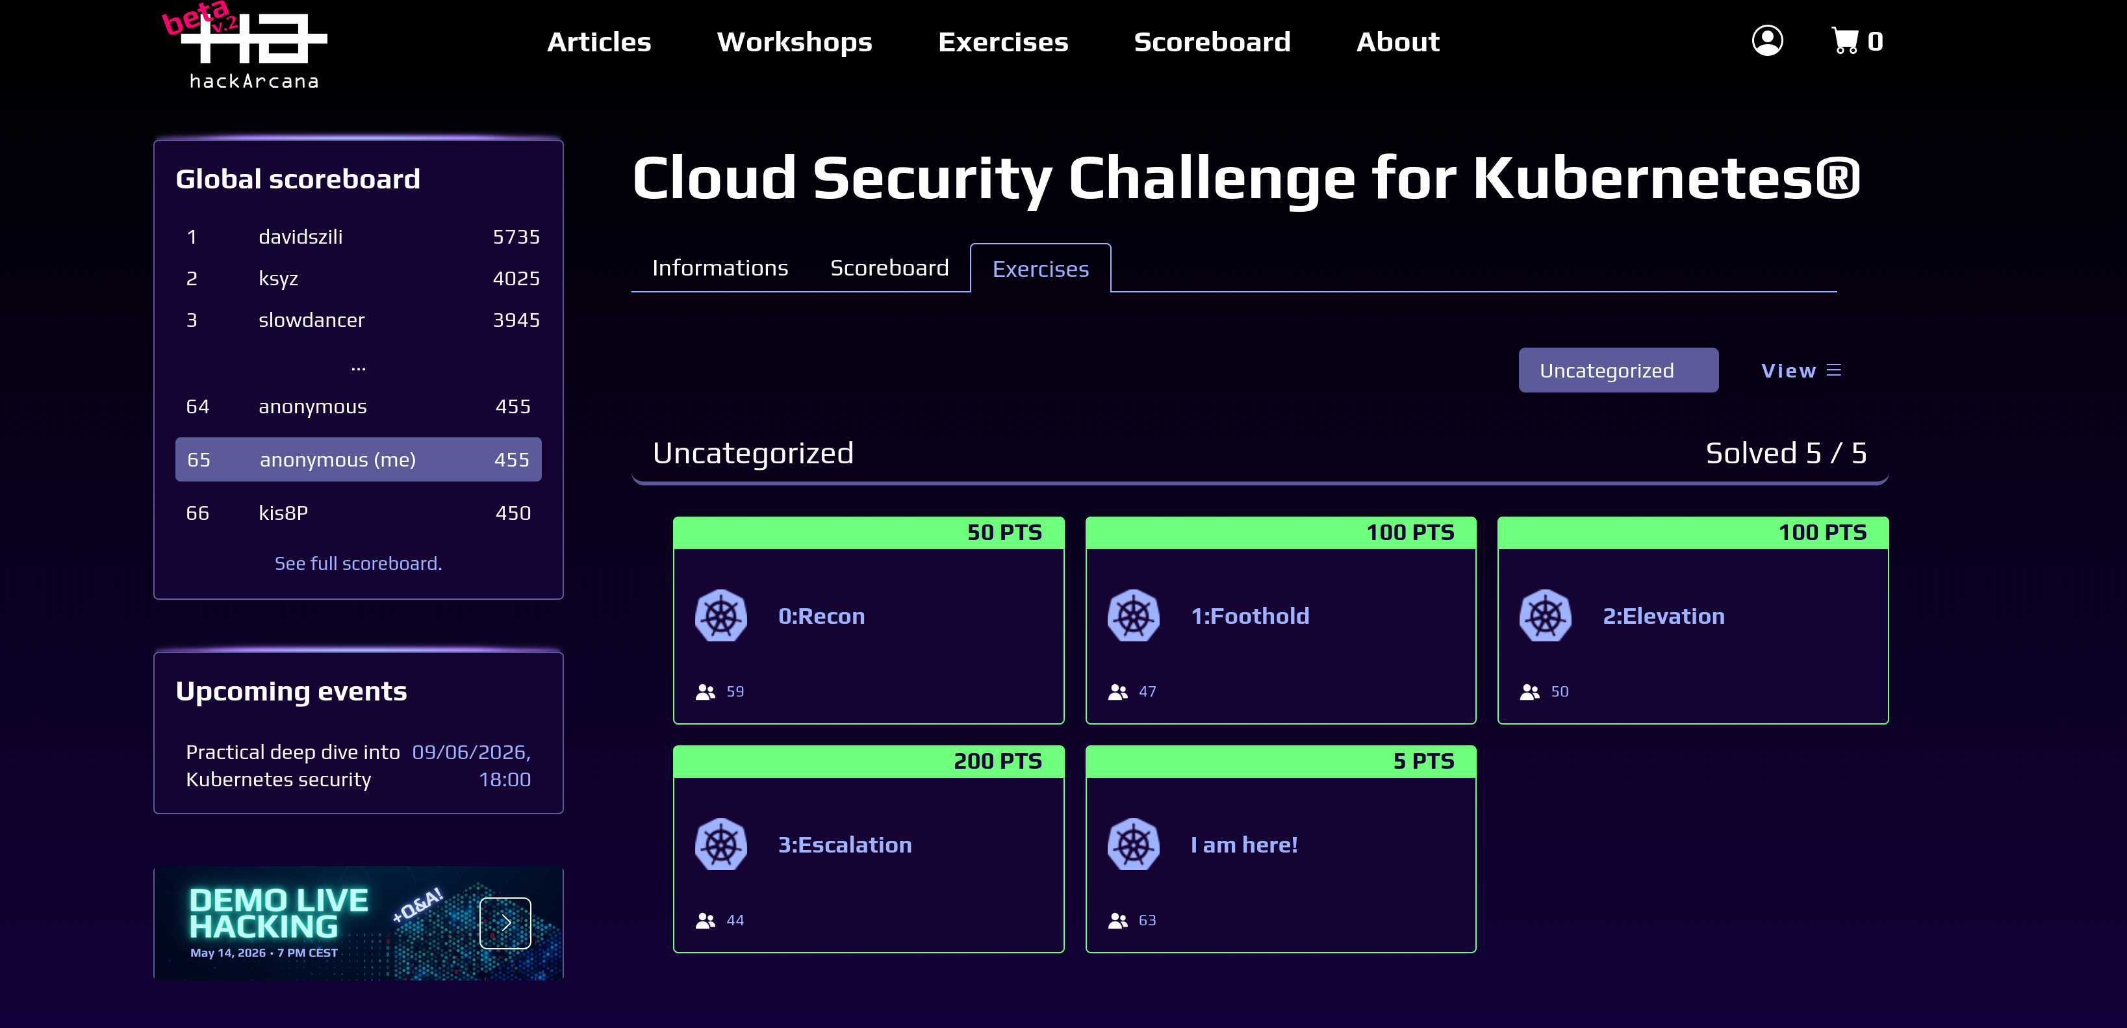Click davidszili in the global scoreboard
This screenshot has width=2127, height=1028.
[x=301, y=238]
